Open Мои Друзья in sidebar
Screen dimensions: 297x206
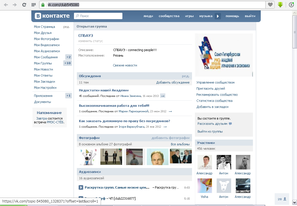[x=43, y=33]
